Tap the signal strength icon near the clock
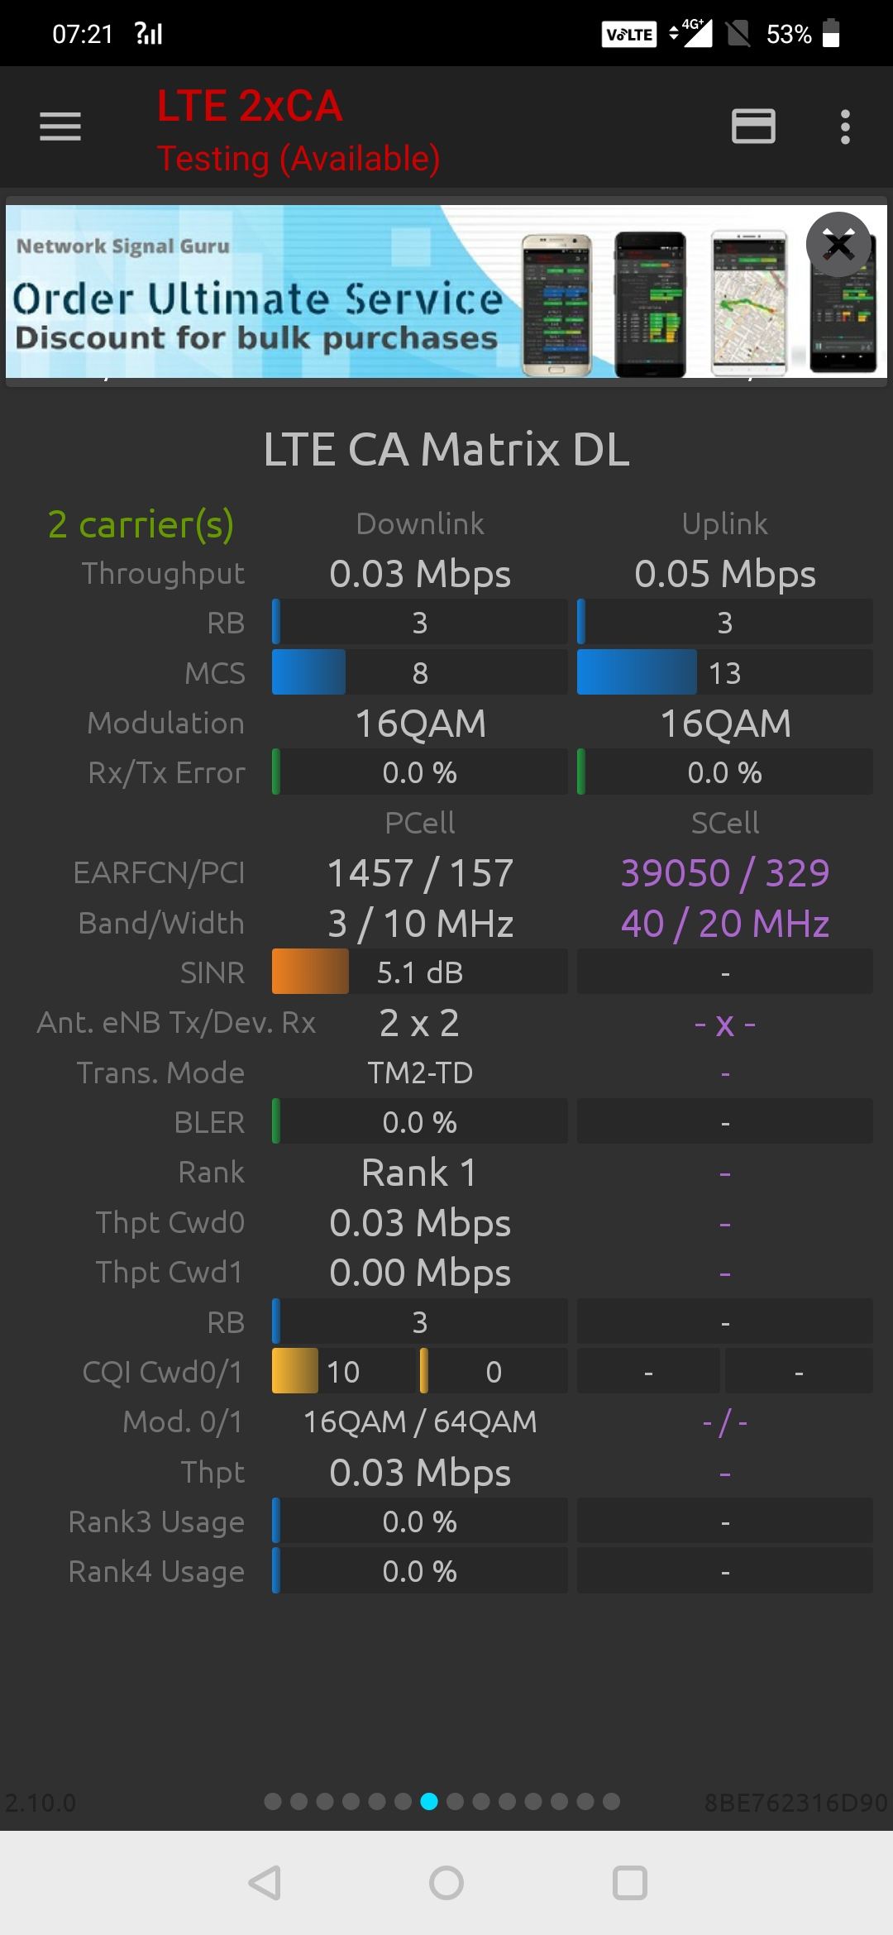893x1935 pixels. 147,34
